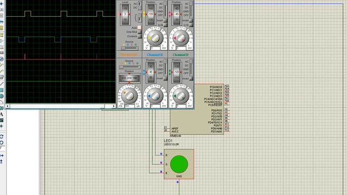347x195 pixels.
Task: Click Channel D AC/DC/GND/OFF coupling slider
Action: pos(191,67)
